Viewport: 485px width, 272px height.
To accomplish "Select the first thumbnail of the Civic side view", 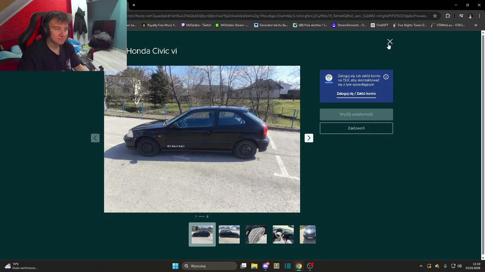I will (x=202, y=234).
